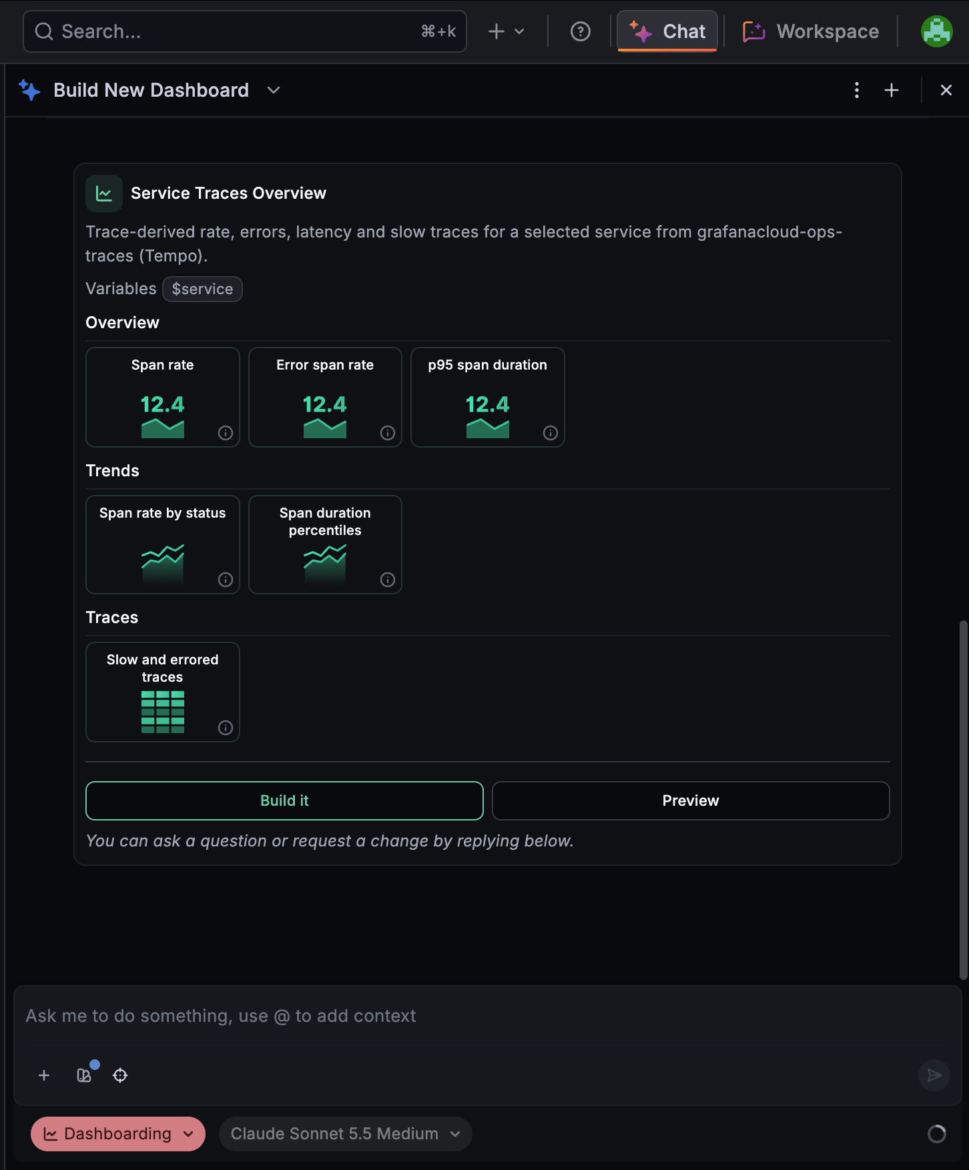Viewport: 969px width, 1170px height.
Task: Click the Traces section heading
Action: pos(112,618)
